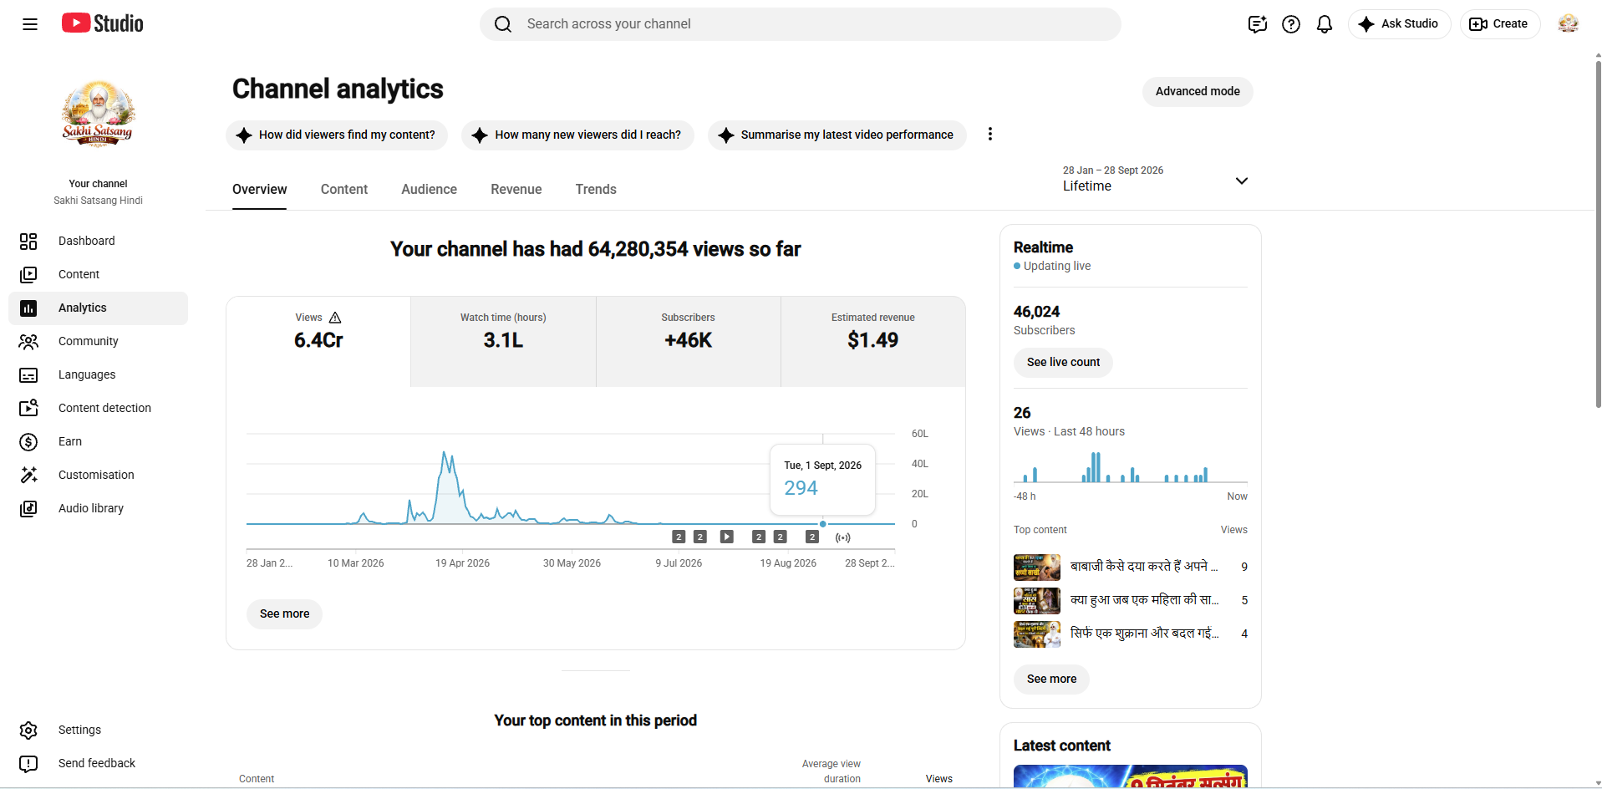Select the Estimated revenue card

873,341
